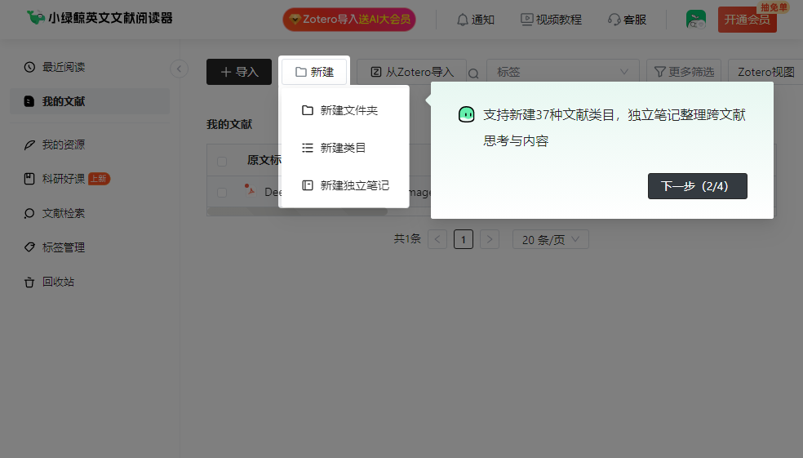Click the green mascot icon in tooltip

click(467, 114)
